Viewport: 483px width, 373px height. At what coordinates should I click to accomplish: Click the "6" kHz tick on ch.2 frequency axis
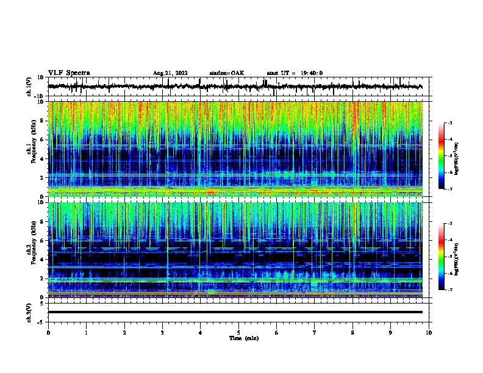[43, 241]
